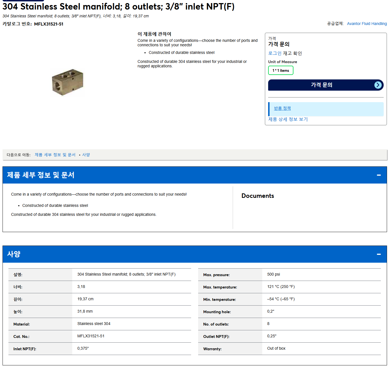Click the stainless steel manifold product image
389x371 pixels.
pyautogui.click(x=68, y=82)
